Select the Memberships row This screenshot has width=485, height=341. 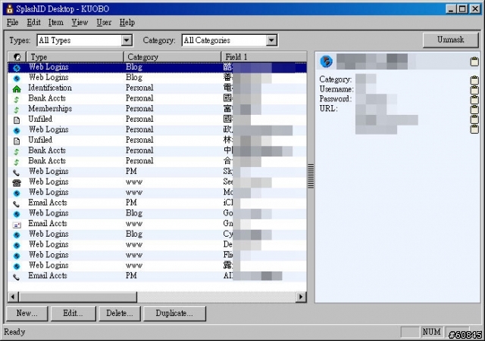(157, 109)
